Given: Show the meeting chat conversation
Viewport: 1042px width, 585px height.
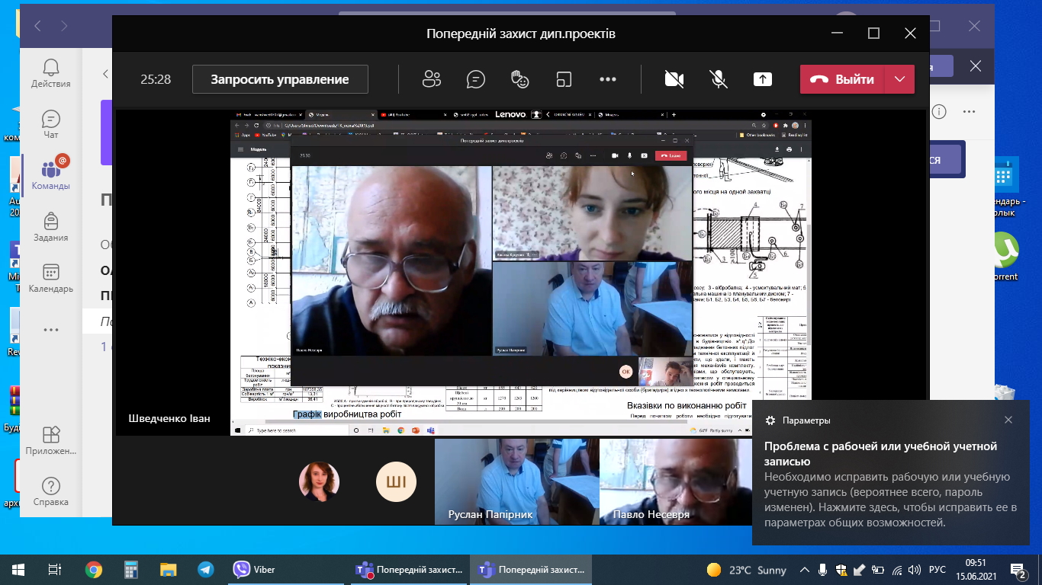Looking at the screenshot, I should [476, 79].
